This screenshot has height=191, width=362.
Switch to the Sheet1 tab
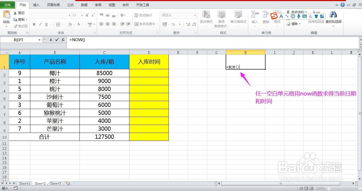24,183
